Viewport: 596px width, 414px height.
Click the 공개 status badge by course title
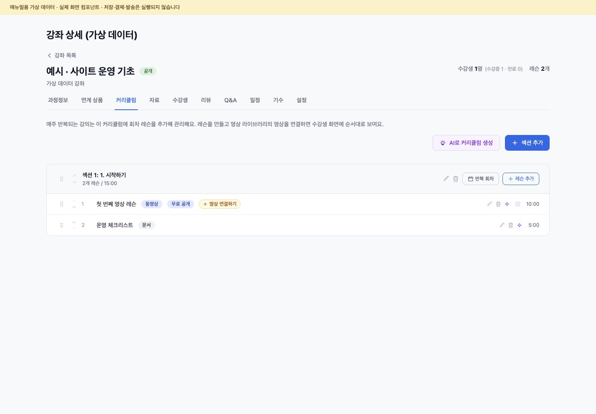tap(148, 71)
